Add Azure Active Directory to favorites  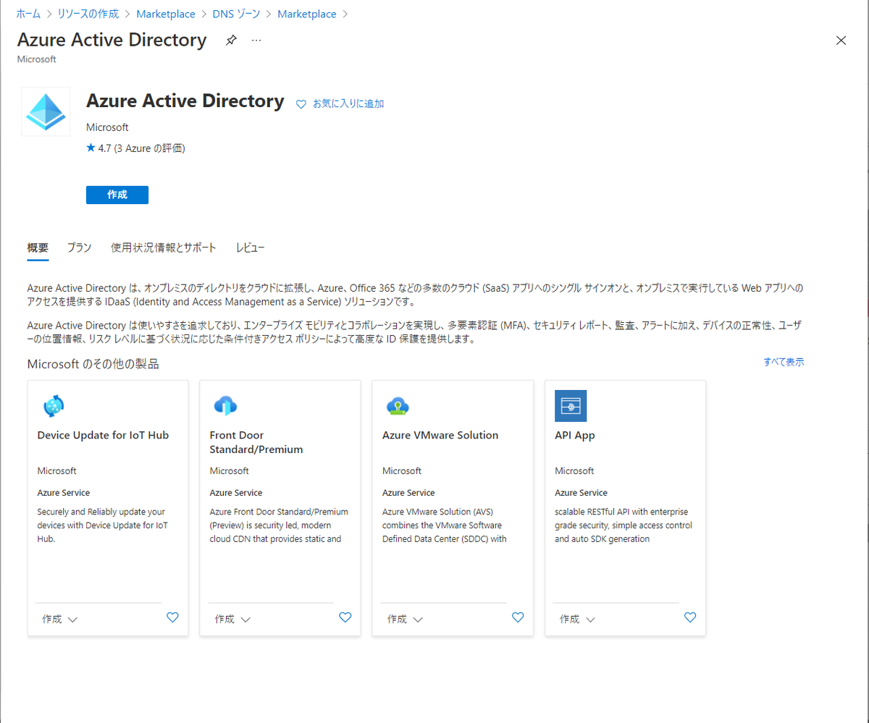pyautogui.click(x=340, y=103)
